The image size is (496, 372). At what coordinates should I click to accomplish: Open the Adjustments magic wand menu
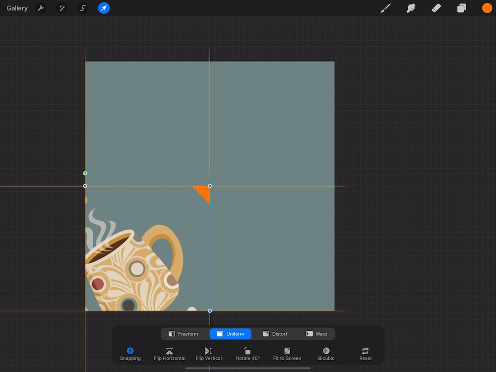pyautogui.click(x=62, y=8)
